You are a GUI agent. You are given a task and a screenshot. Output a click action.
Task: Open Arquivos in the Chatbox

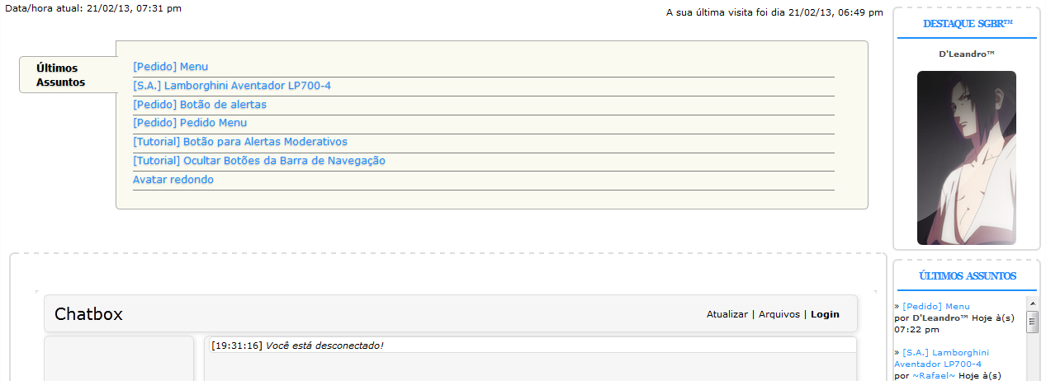[779, 314]
